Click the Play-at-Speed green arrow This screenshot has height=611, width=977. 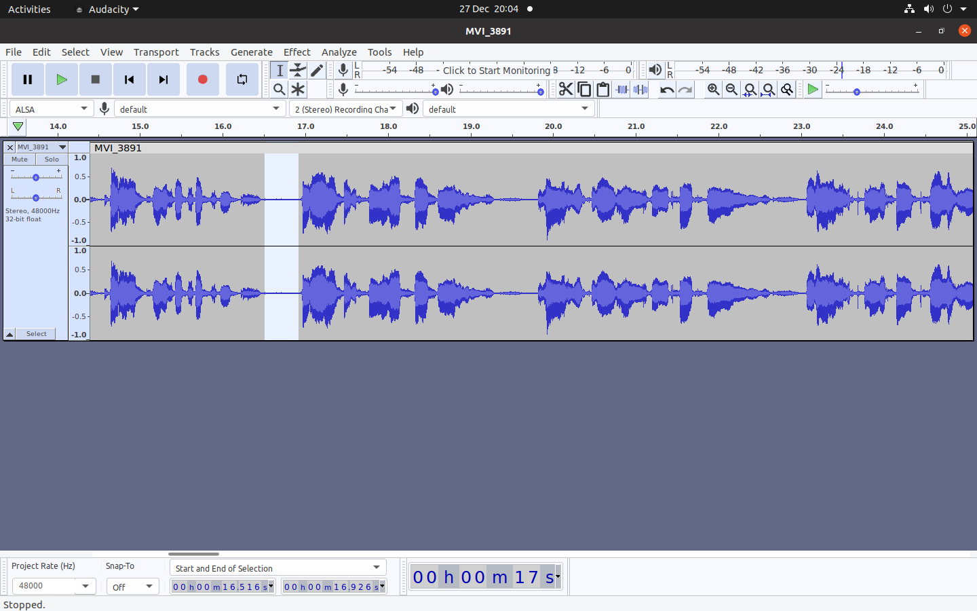812,90
